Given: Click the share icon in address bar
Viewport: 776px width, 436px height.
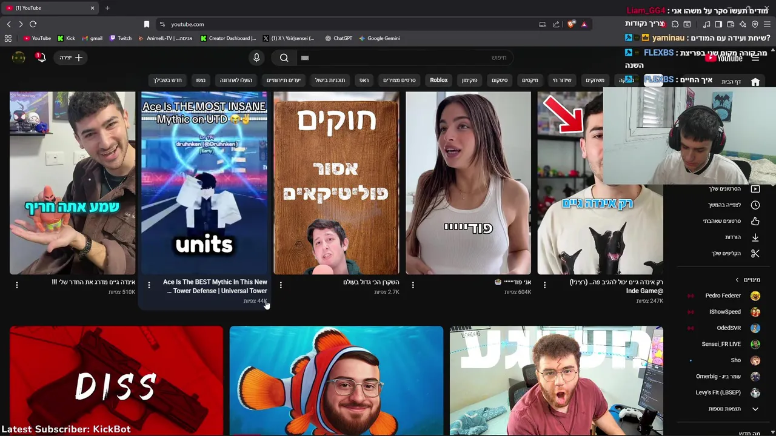Looking at the screenshot, I should click(556, 24).
